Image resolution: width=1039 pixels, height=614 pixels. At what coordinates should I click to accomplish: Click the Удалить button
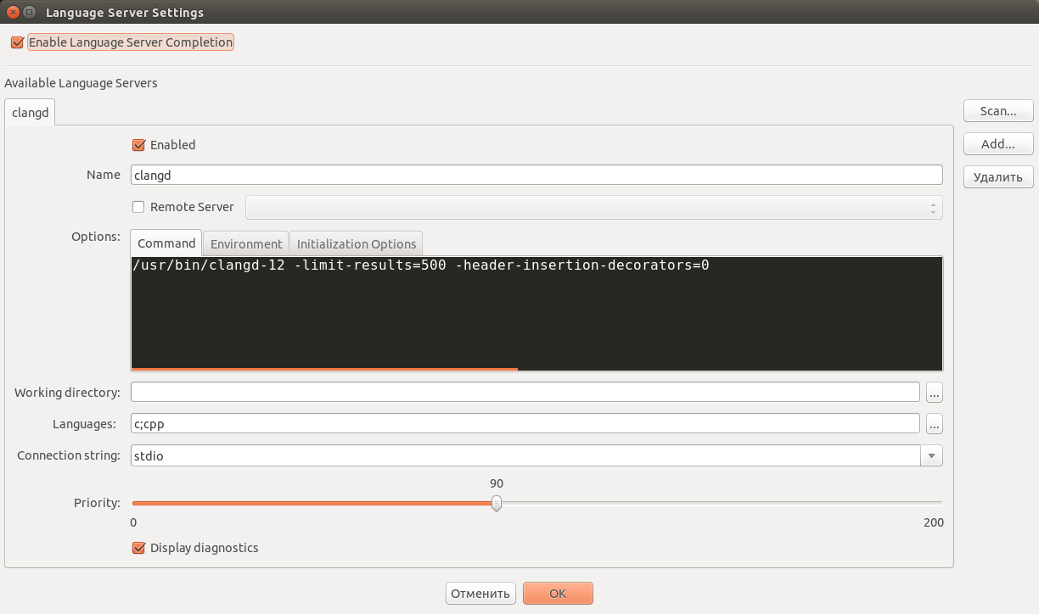(997, 176)
